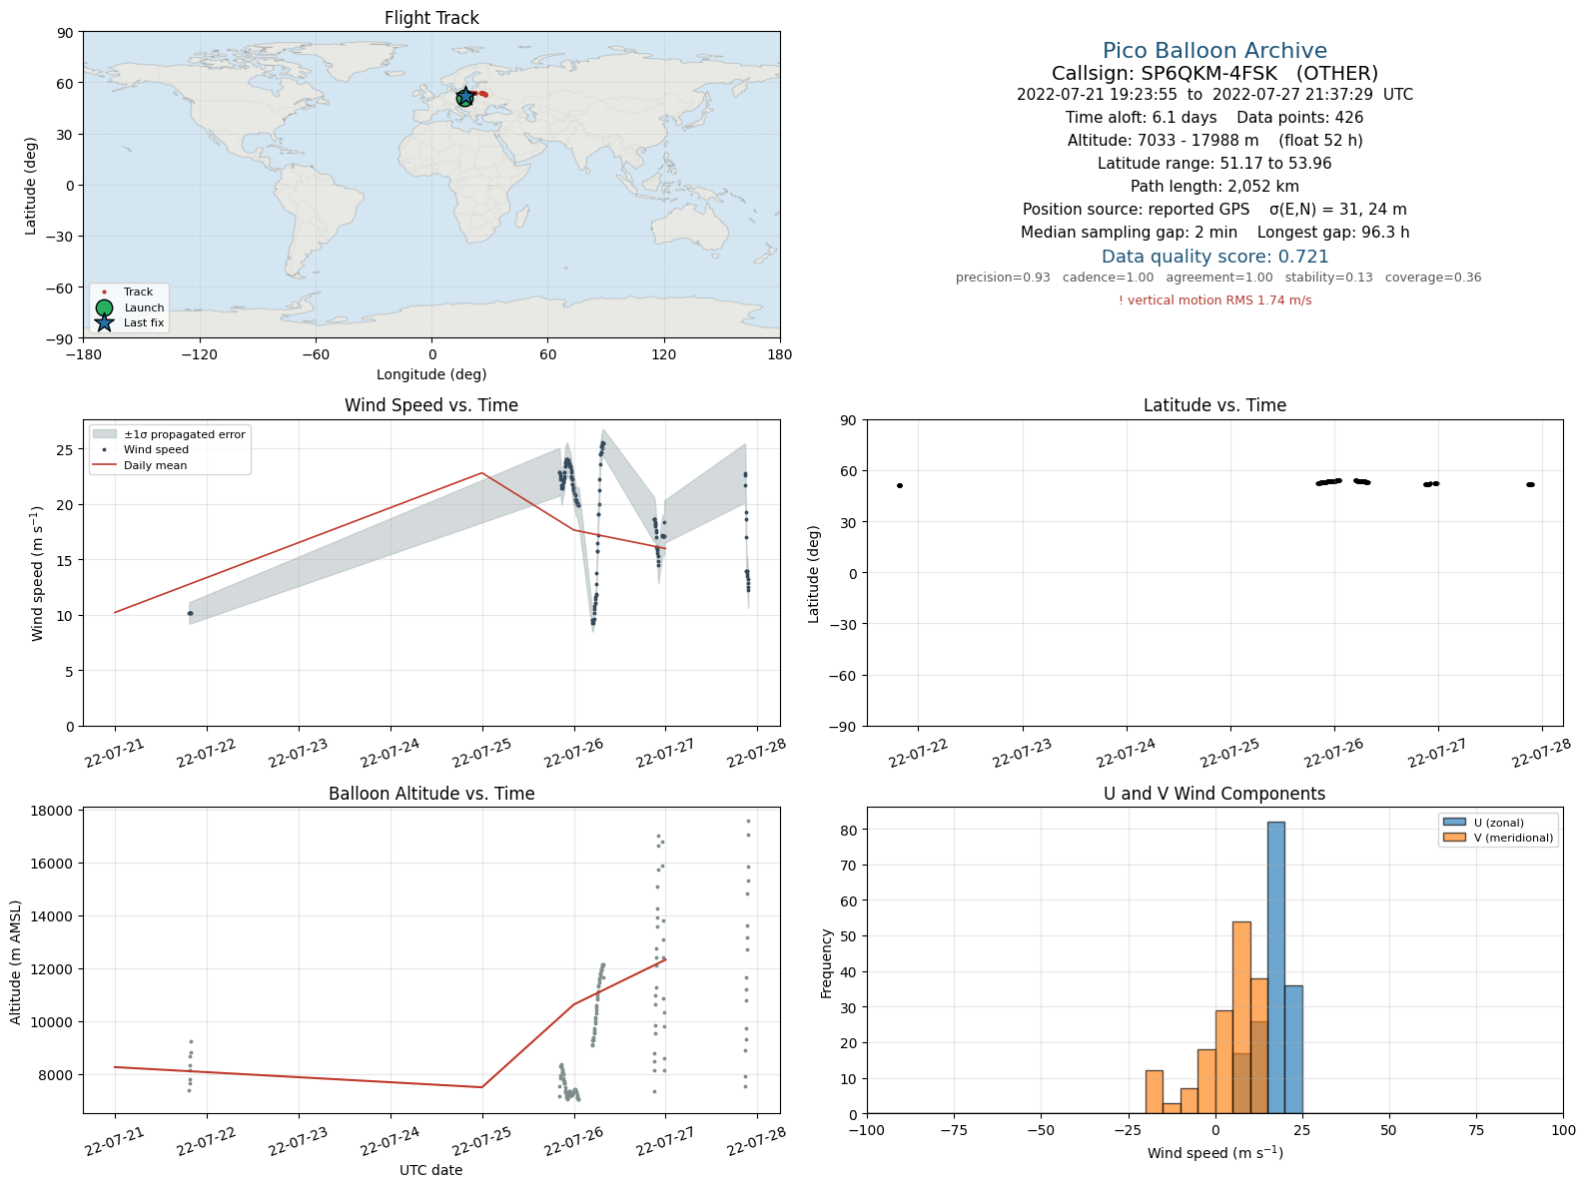Select the leftmost orange histogram bar
The width and height of the screenshot is (1586, 1187).
click(x=1155, y=1092)
